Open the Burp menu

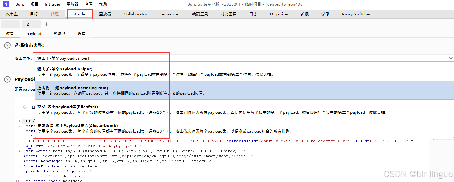(20, 4)
